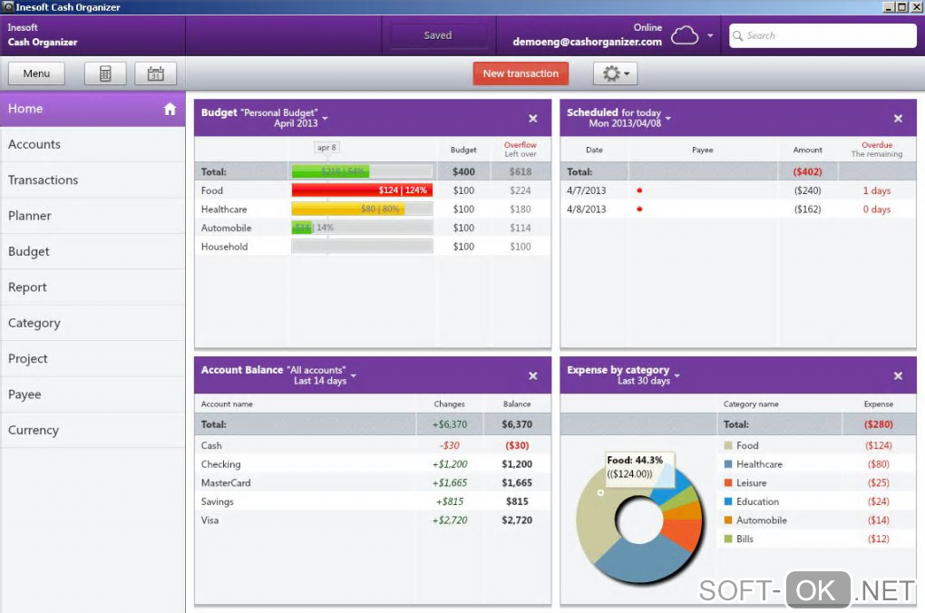Open Accounts in the sidebar
The width and height of the screenshot is (925, 613).
(x=92, y=144)
